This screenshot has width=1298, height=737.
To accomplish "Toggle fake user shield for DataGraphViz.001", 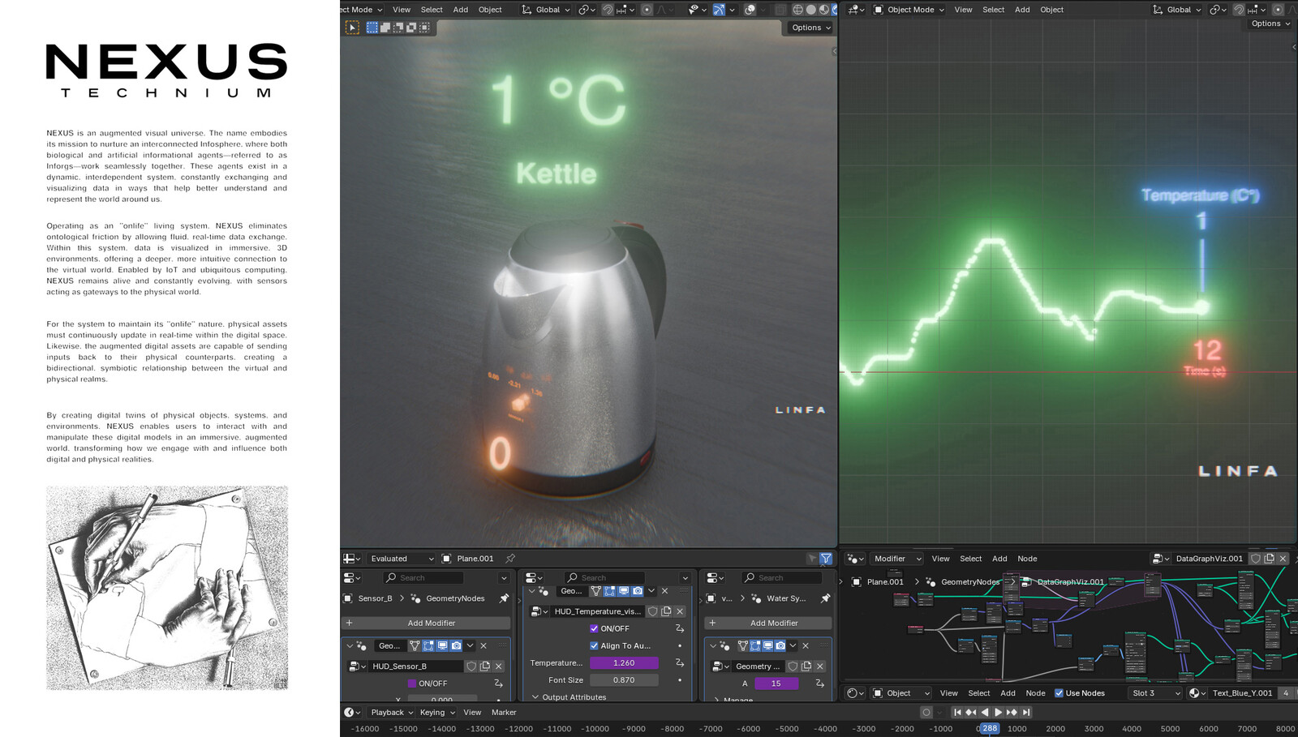I will 1256,559.
